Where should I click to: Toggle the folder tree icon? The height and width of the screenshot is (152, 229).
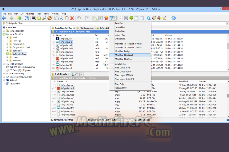96,18
